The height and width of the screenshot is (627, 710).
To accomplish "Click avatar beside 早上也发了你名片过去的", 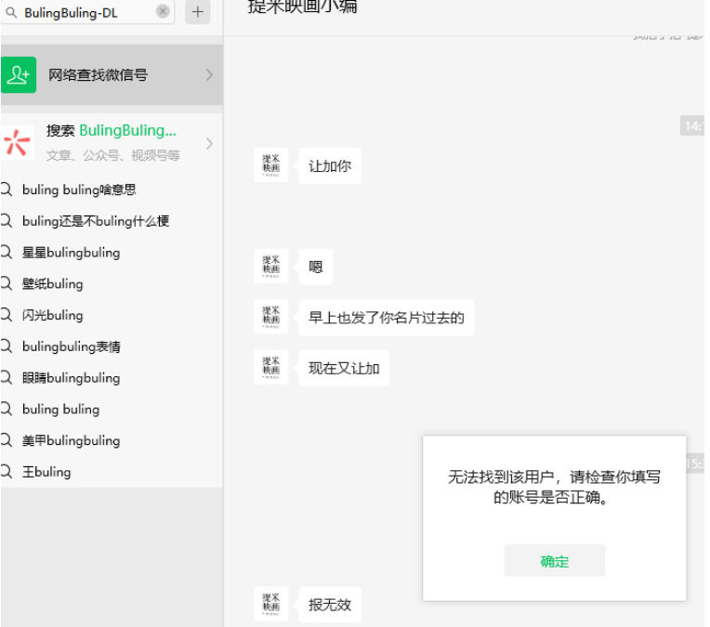I will point(270,317).
